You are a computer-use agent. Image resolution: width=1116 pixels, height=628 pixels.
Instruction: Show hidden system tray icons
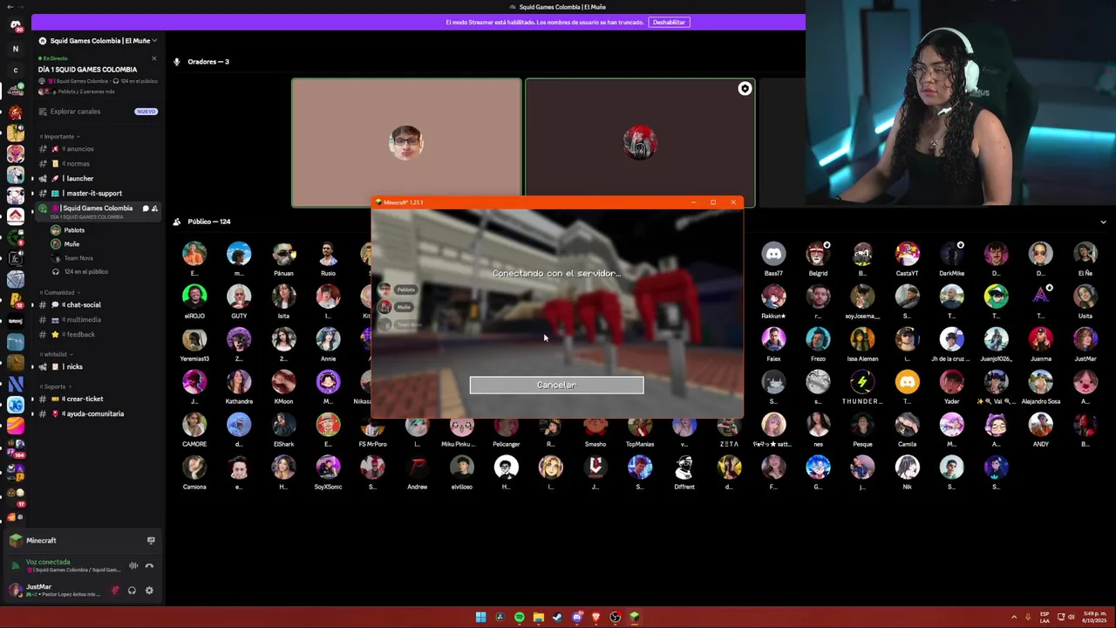pos(1013,618)
